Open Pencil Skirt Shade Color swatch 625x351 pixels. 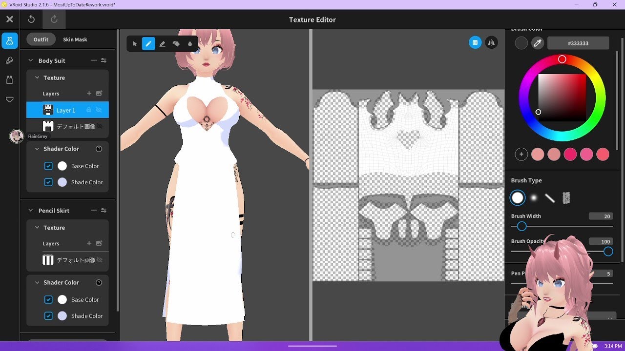click(62, 315)
